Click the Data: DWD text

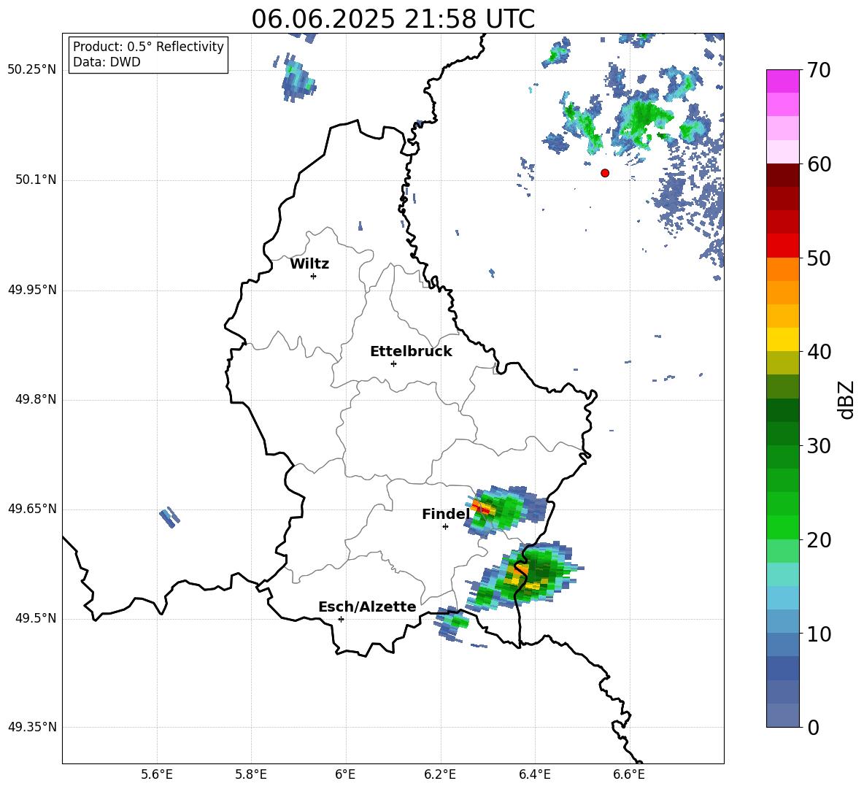click(x=107, y=62)
